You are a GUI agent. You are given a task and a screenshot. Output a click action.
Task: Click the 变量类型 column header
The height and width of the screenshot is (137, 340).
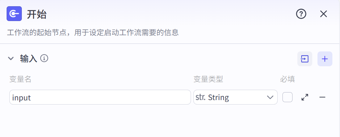(x=208, y=79)
